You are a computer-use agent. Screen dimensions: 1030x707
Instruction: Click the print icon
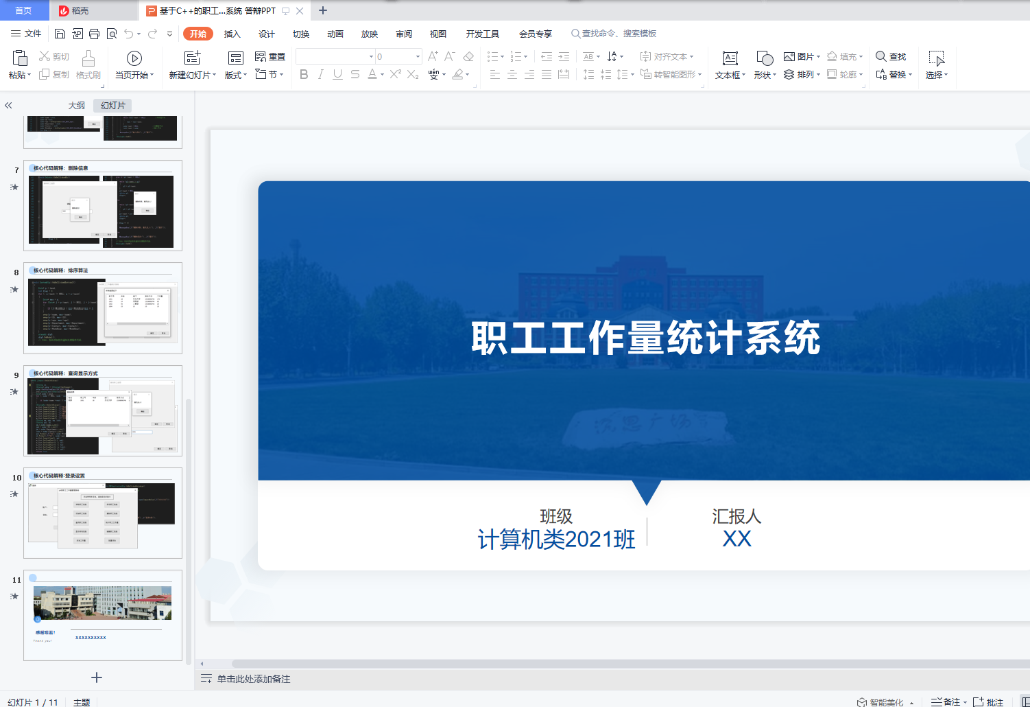point(95,34)
